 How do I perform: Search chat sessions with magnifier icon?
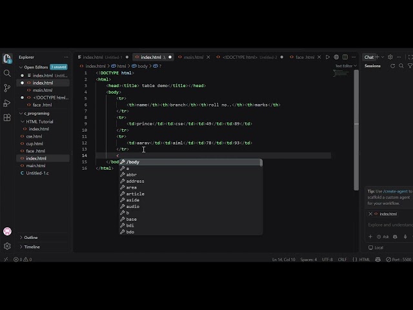[x=401, y=66]
